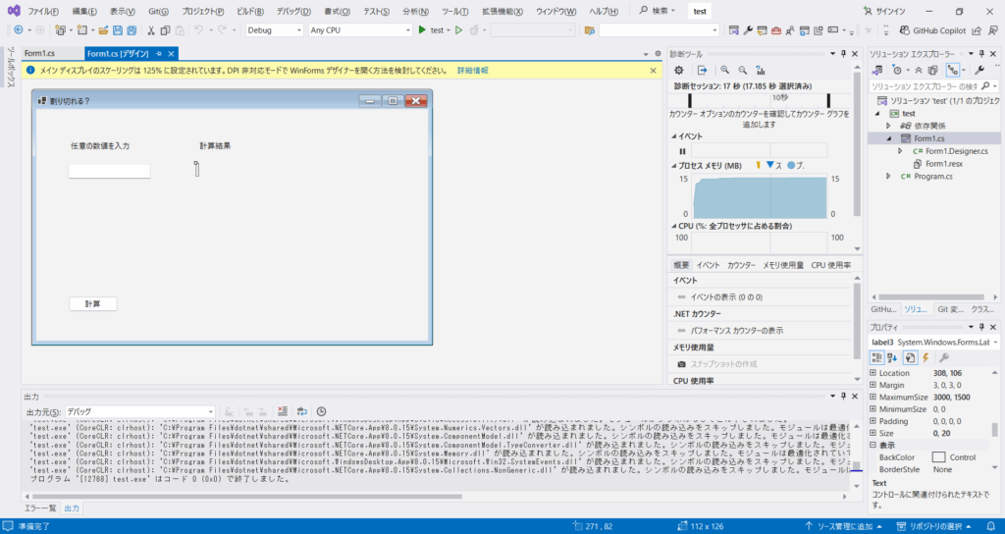This screenshot has height=534, width=1005.
Task: Toggle categorized view in Properties panel
Action: tap(877, 357)
